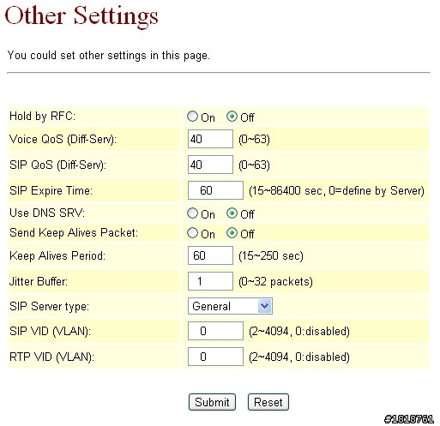Select Off for Send Keep Alives Packet
Image resolution: width=440 pixels, height=426 pixels.
[x=232, y=233]
